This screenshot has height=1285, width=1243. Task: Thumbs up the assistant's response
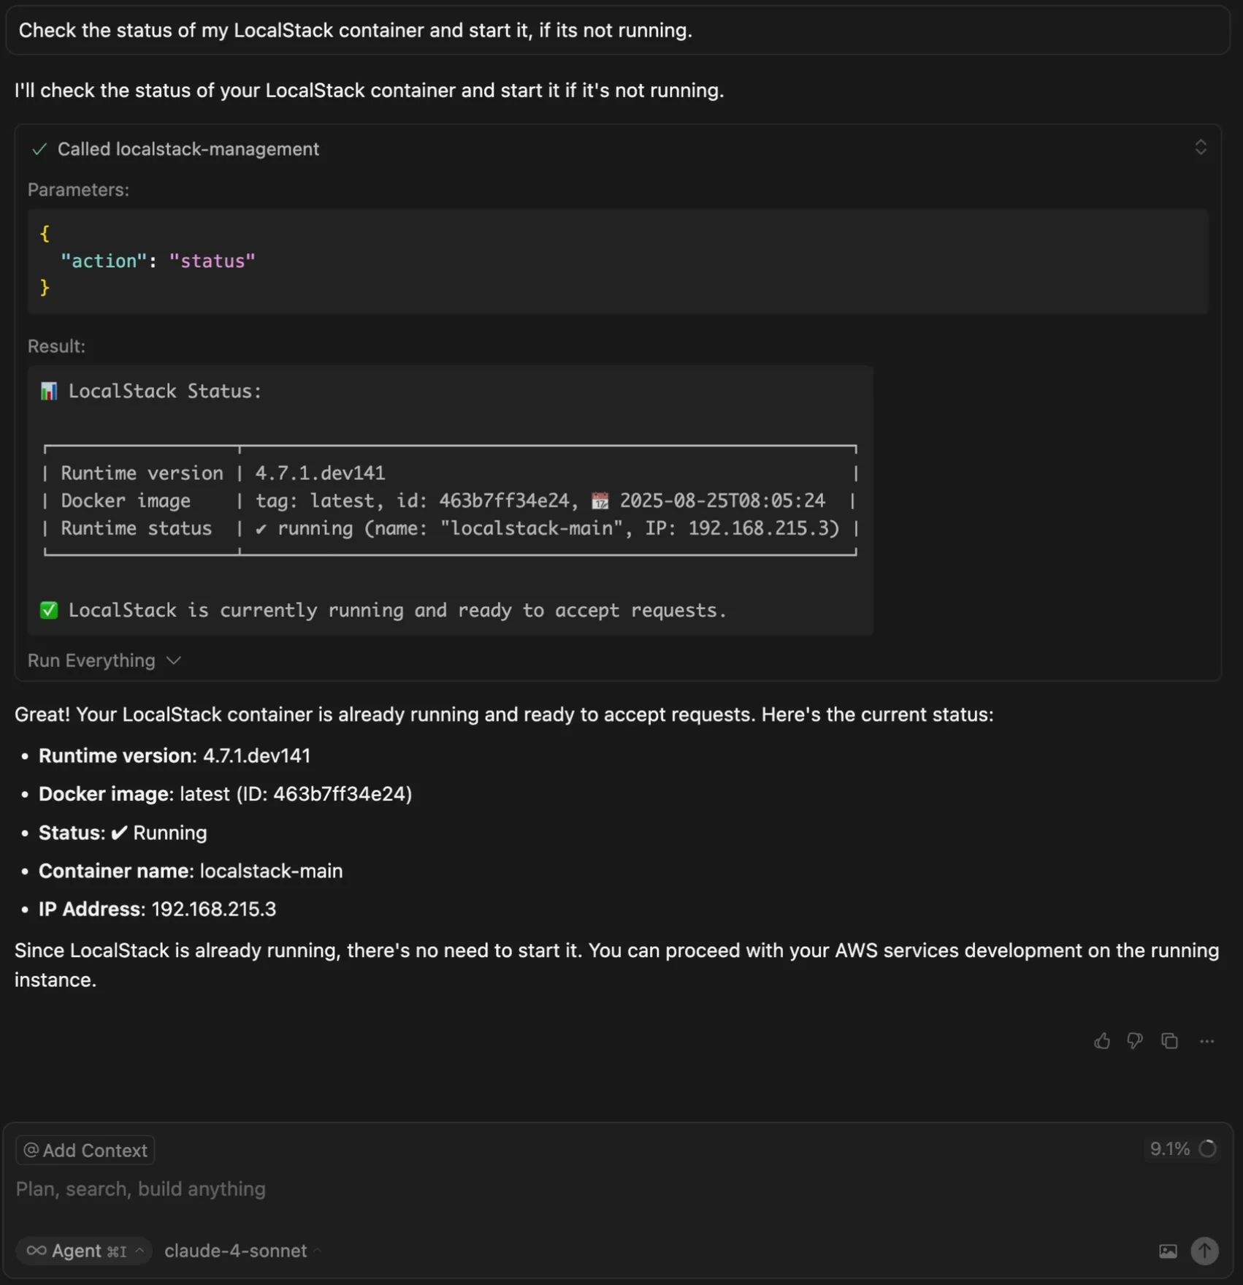click(1102, 1041)
